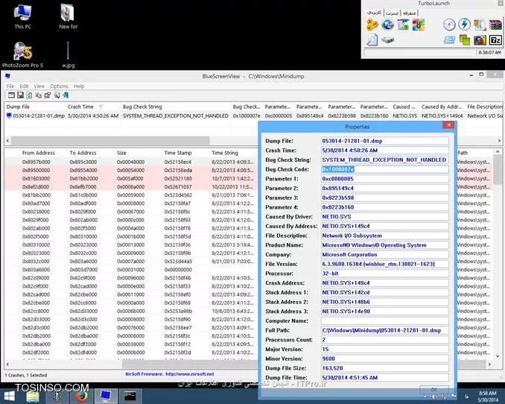Click down arrow of lower pane vertical scrollbar
Viewport: 505px width, 404px height.
click(x=498, y=356)
